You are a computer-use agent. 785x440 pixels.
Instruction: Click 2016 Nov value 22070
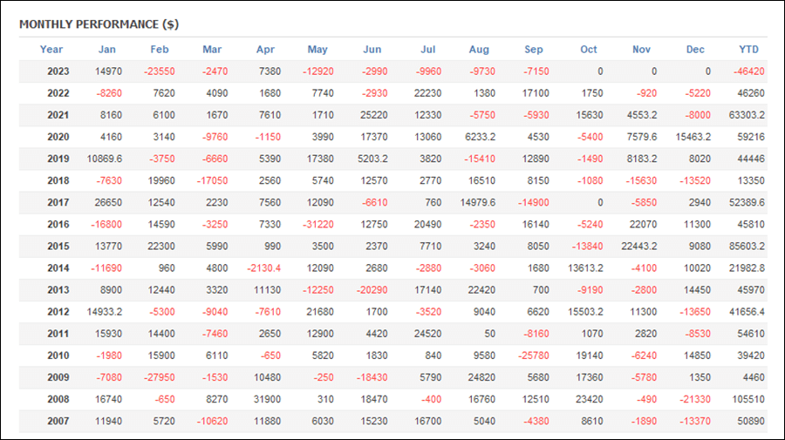pyautogui.click(x=643, y=224)
